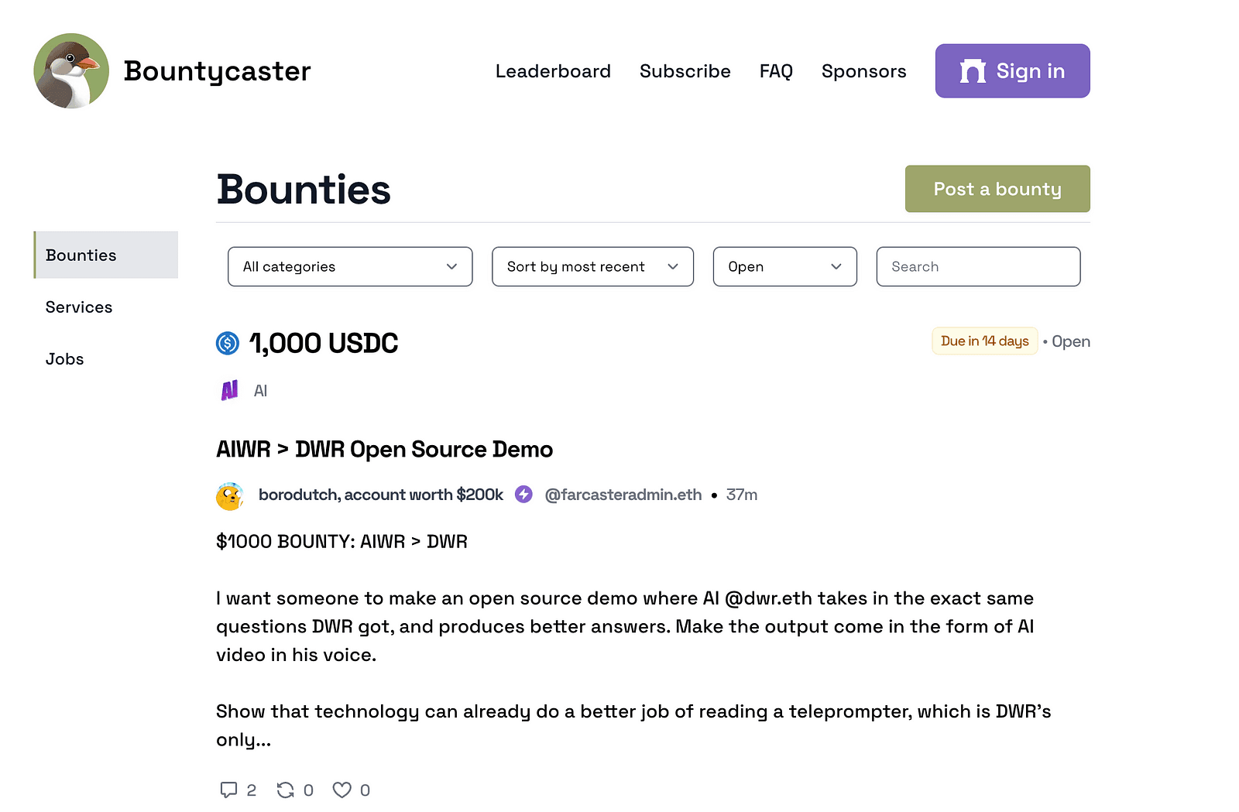Screen dimensions: 1239x812
Task: Open the Sort by most recent dropdown
Action: (592, 266)
